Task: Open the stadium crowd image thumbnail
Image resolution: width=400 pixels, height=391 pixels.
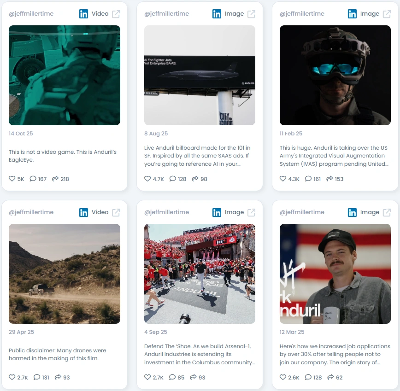Action: tap(200, 274)
